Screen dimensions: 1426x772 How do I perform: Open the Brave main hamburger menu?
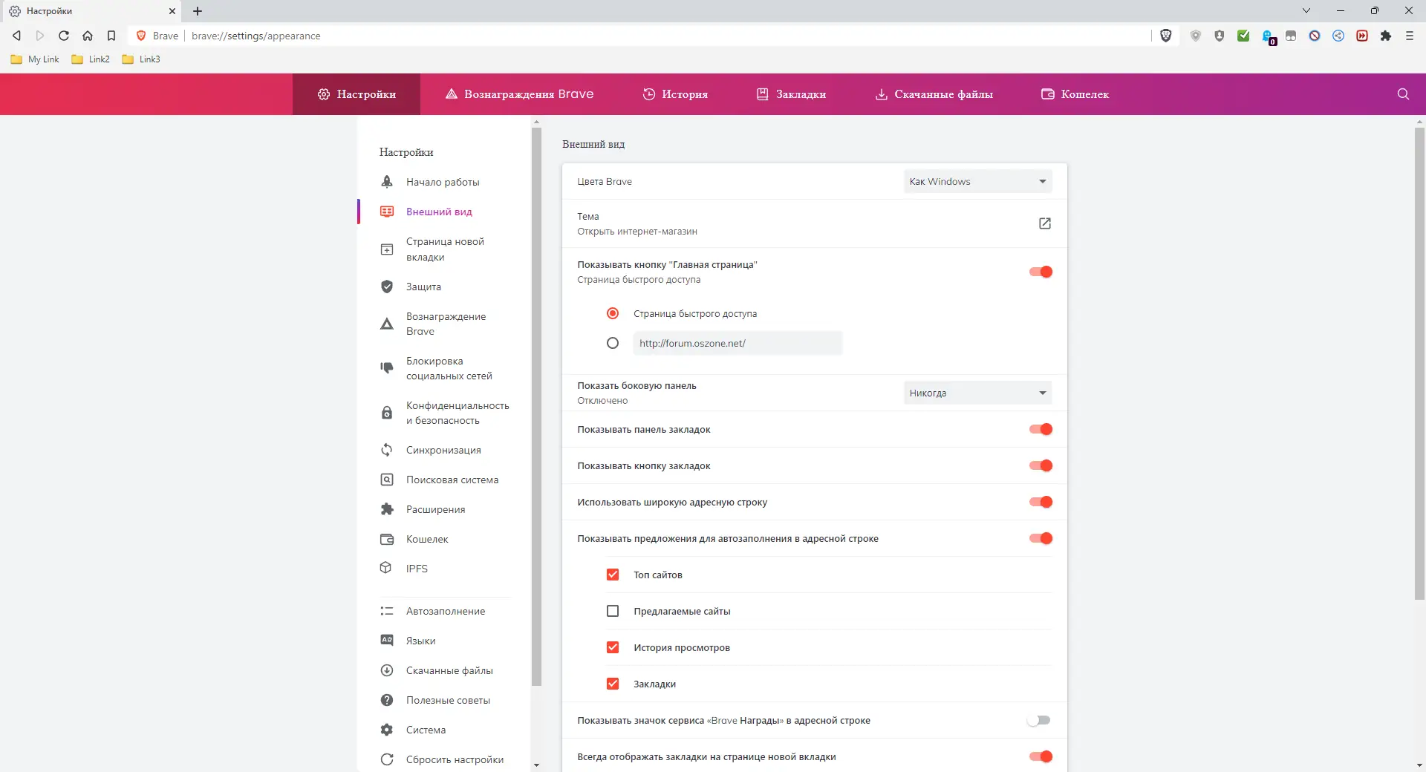point(1410,36)
